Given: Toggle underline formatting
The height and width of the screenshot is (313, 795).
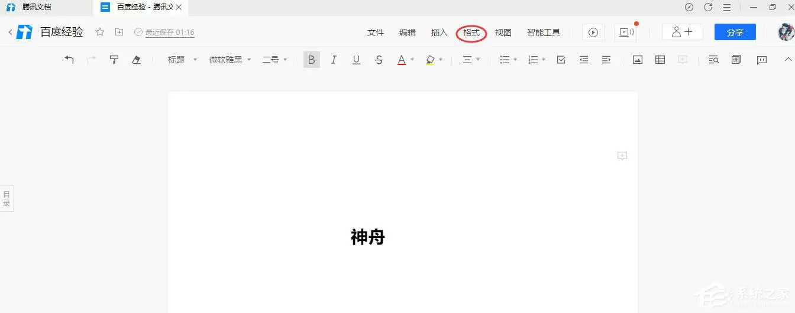Looking at the screenshot, I should click(356, 60).
